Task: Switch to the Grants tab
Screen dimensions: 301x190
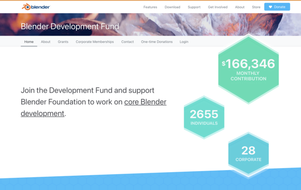Action: tap(63, 42)
